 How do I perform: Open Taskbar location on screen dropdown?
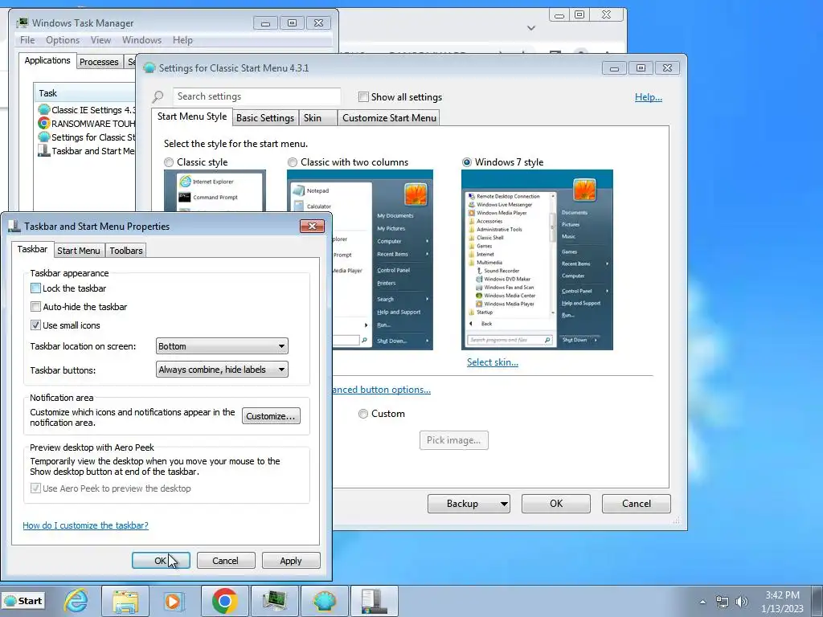coord(222,346)
